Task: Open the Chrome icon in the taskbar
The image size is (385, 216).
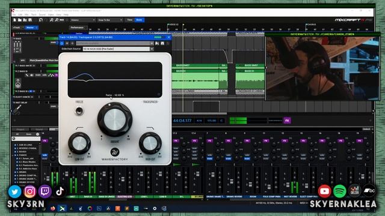Action: tap(90, 208)
